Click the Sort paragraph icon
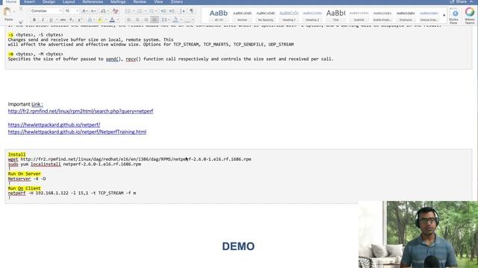Screen dimensions: 478x268 pyautogui.click(x=182, y=11)
